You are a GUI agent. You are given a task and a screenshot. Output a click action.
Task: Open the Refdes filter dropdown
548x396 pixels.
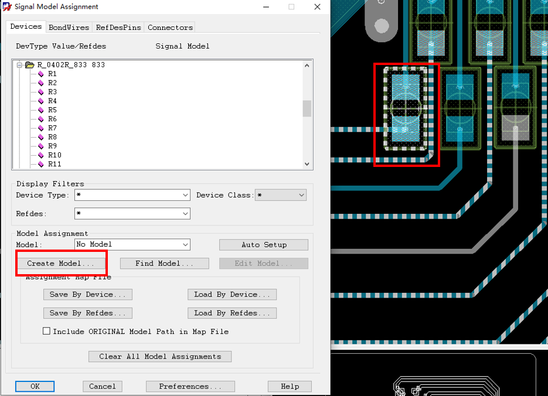pyautogui.click(x=185, y=214)
